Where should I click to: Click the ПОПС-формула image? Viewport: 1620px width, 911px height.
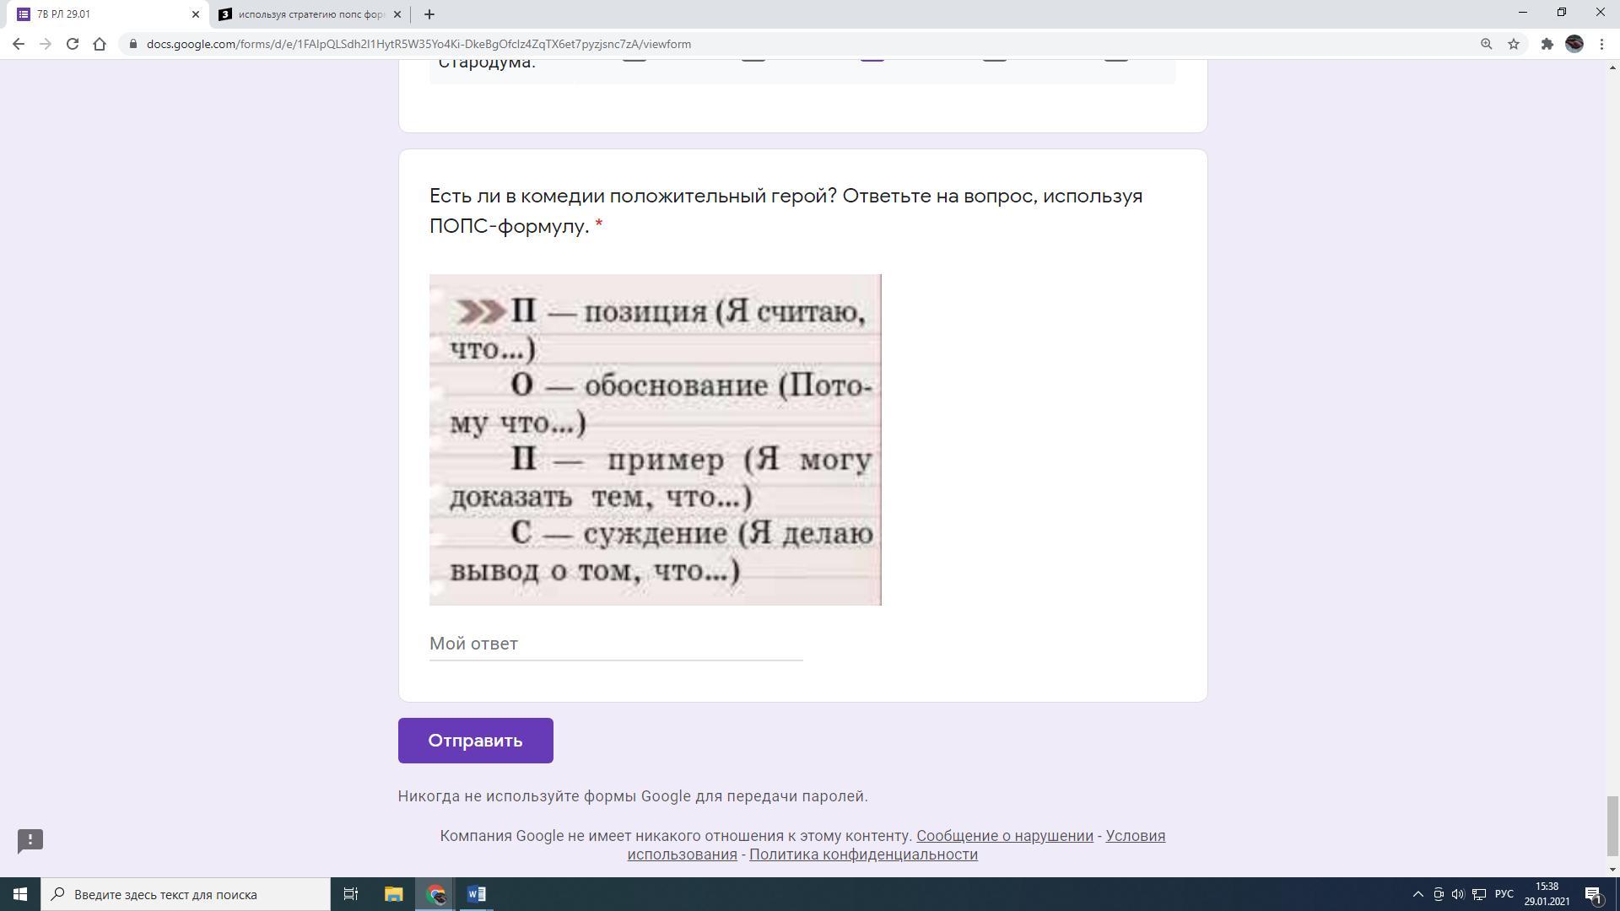click(x=655, y=439)
